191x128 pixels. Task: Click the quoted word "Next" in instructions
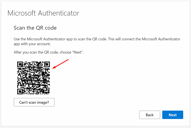(77, 52)
